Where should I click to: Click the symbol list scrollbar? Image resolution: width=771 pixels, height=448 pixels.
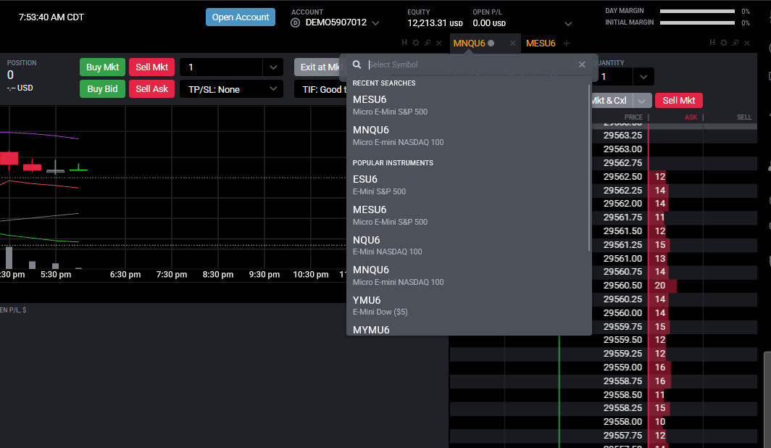(589, 167)
